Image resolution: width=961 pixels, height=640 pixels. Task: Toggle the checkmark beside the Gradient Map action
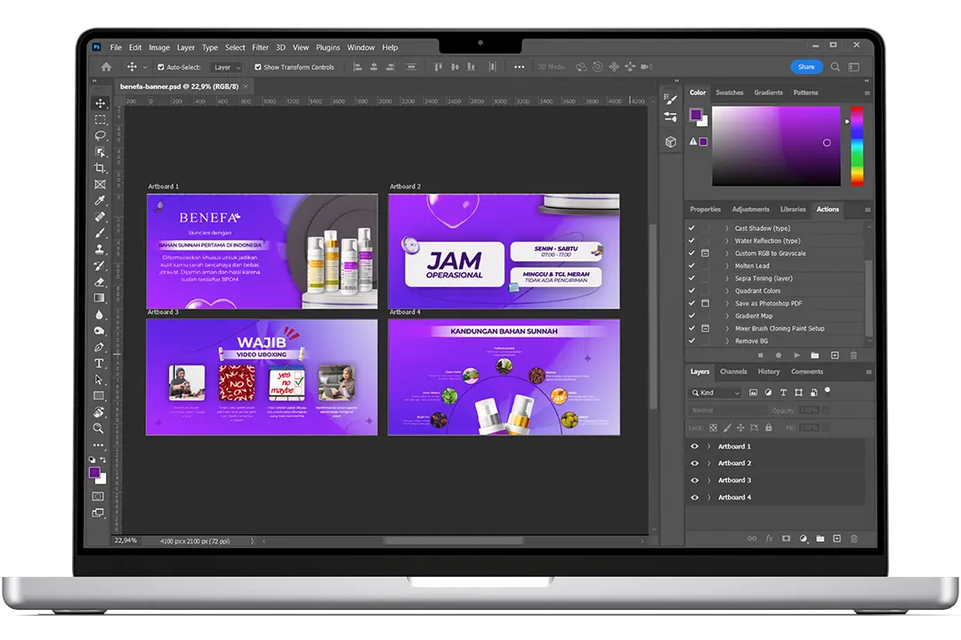691,316
